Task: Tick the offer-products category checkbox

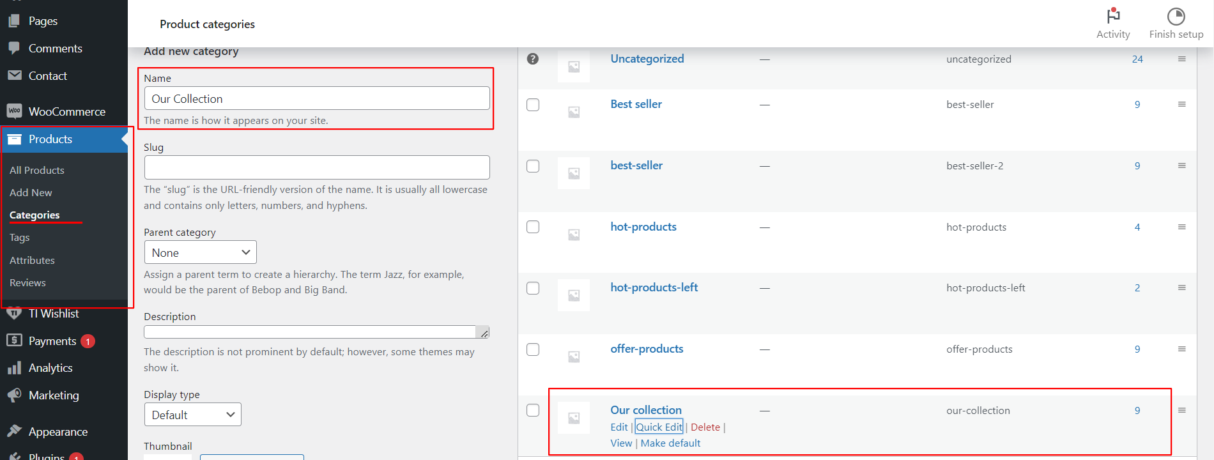Action: pyautogui.click(x=533, y=349)
